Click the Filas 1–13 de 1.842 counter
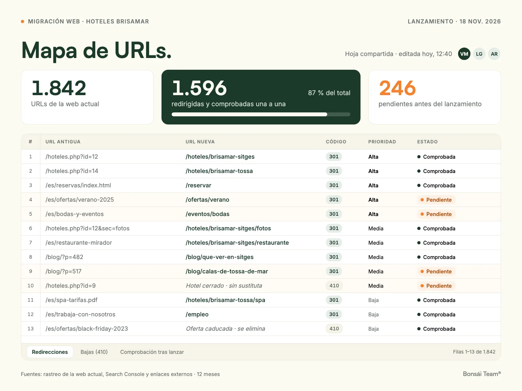The width and height of the screenshot is (522, 391). point(474,352)
